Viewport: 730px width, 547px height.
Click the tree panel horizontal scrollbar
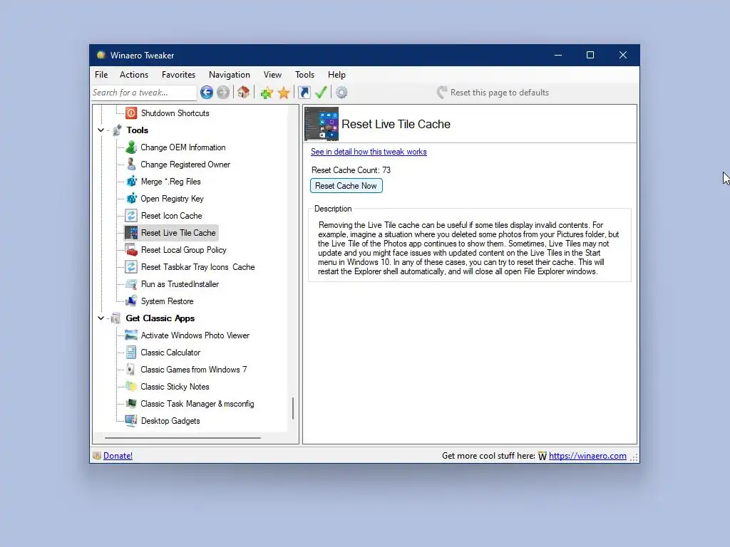[x=182, y=438]
